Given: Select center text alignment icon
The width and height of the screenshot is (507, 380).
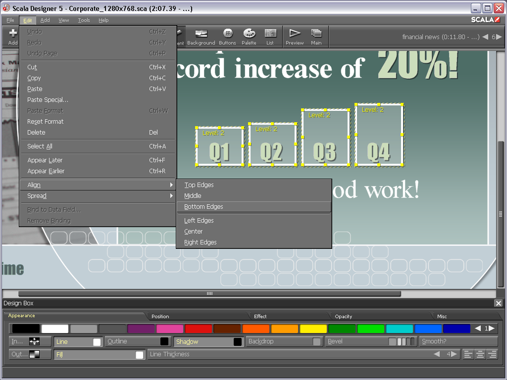Looking at the screenshot, I should 480,354.
